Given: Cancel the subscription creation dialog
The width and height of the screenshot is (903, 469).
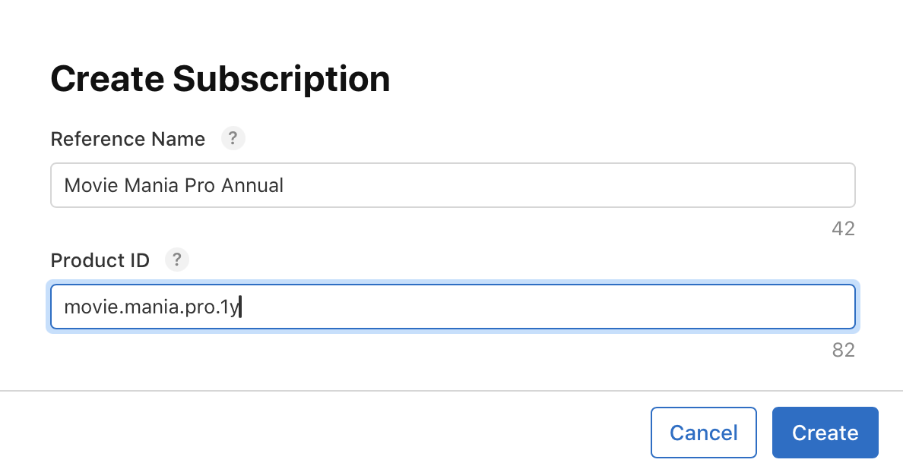Looking at the screenshot, I should click(703, 433).
